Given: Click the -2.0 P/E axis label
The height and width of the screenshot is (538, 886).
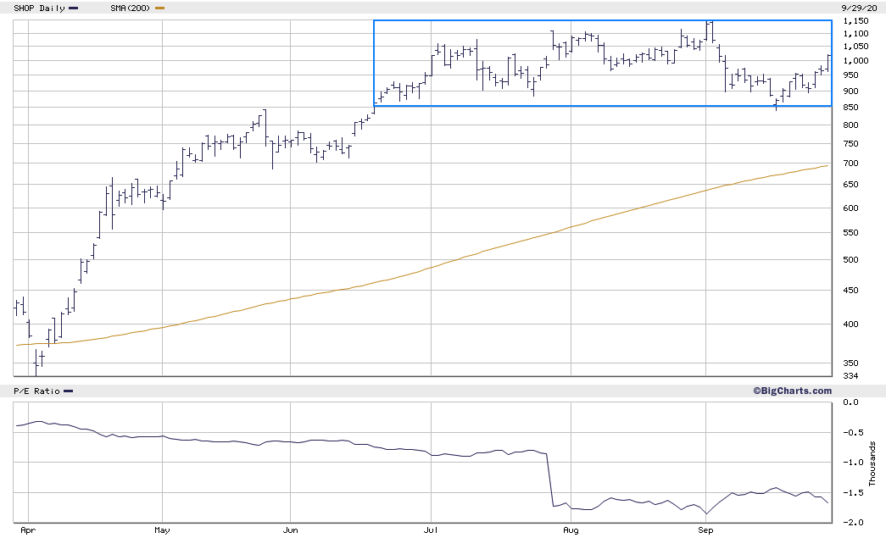Looking at the screenshot, I should point(854,523).
